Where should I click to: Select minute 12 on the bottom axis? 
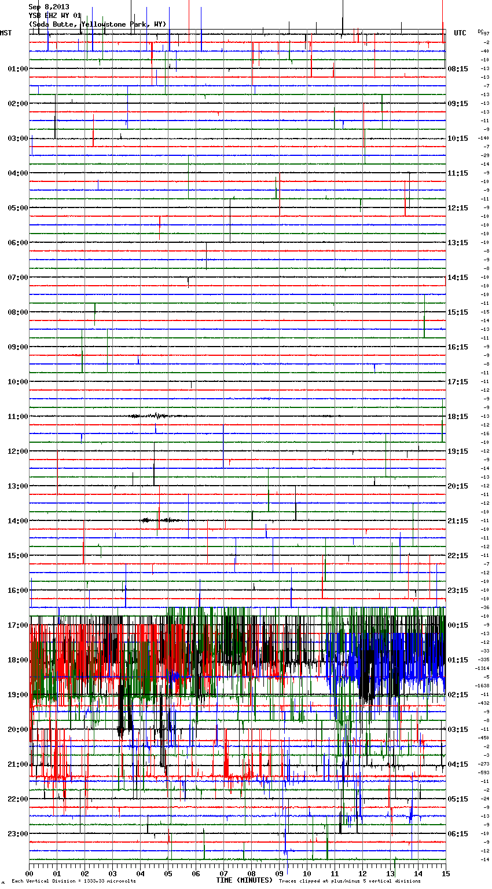(x=362, y=873)
